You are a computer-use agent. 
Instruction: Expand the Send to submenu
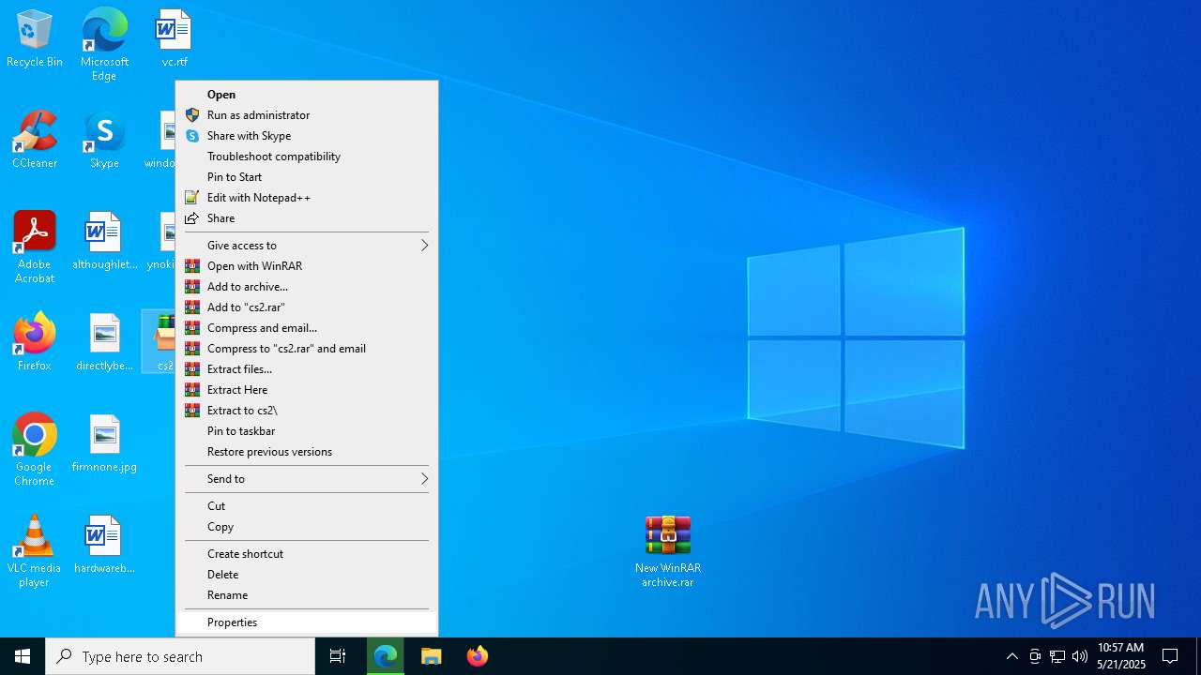click(x=307, y=479)
